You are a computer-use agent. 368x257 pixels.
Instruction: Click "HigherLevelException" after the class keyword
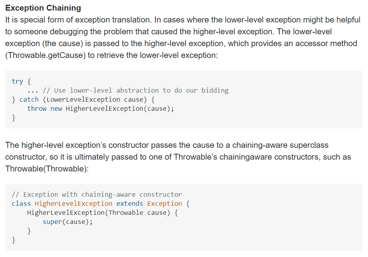[x=73, y=203]
